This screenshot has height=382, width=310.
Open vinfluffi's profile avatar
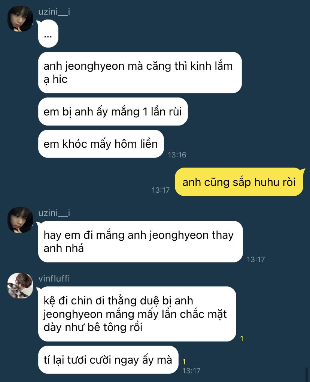point(20,286)
